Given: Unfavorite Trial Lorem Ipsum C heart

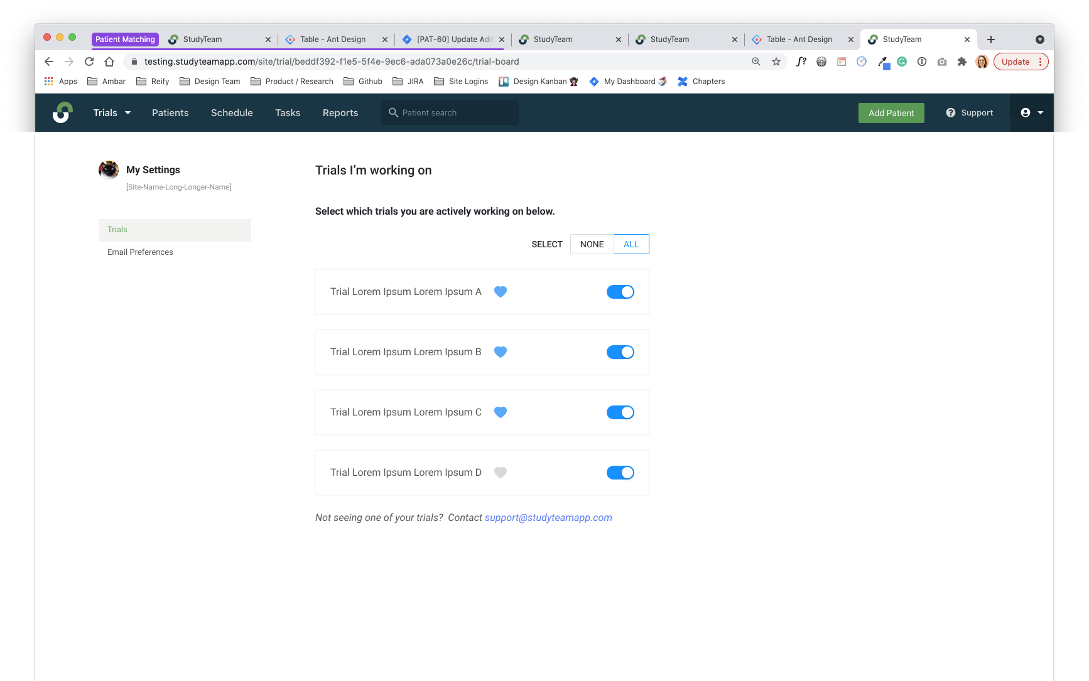Looking at the screenshot, I should click(x=501, y=412).
